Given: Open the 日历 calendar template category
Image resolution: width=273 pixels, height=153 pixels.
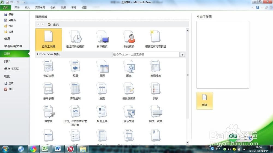Looking at the screenshot, I should 102,68.
